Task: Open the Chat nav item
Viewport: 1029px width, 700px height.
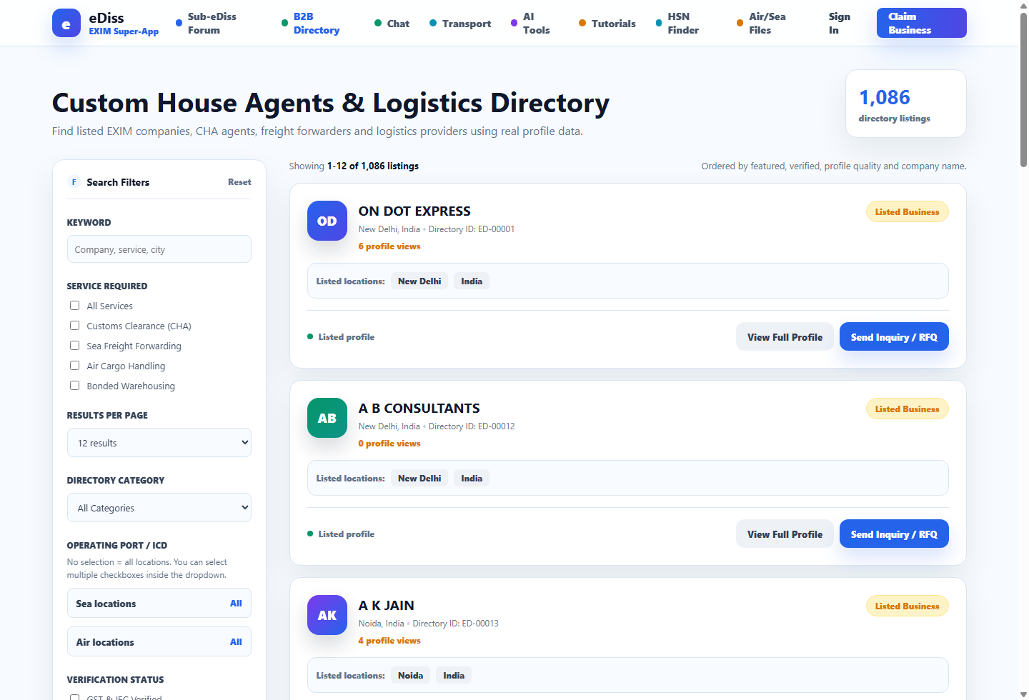Action: 392,24
